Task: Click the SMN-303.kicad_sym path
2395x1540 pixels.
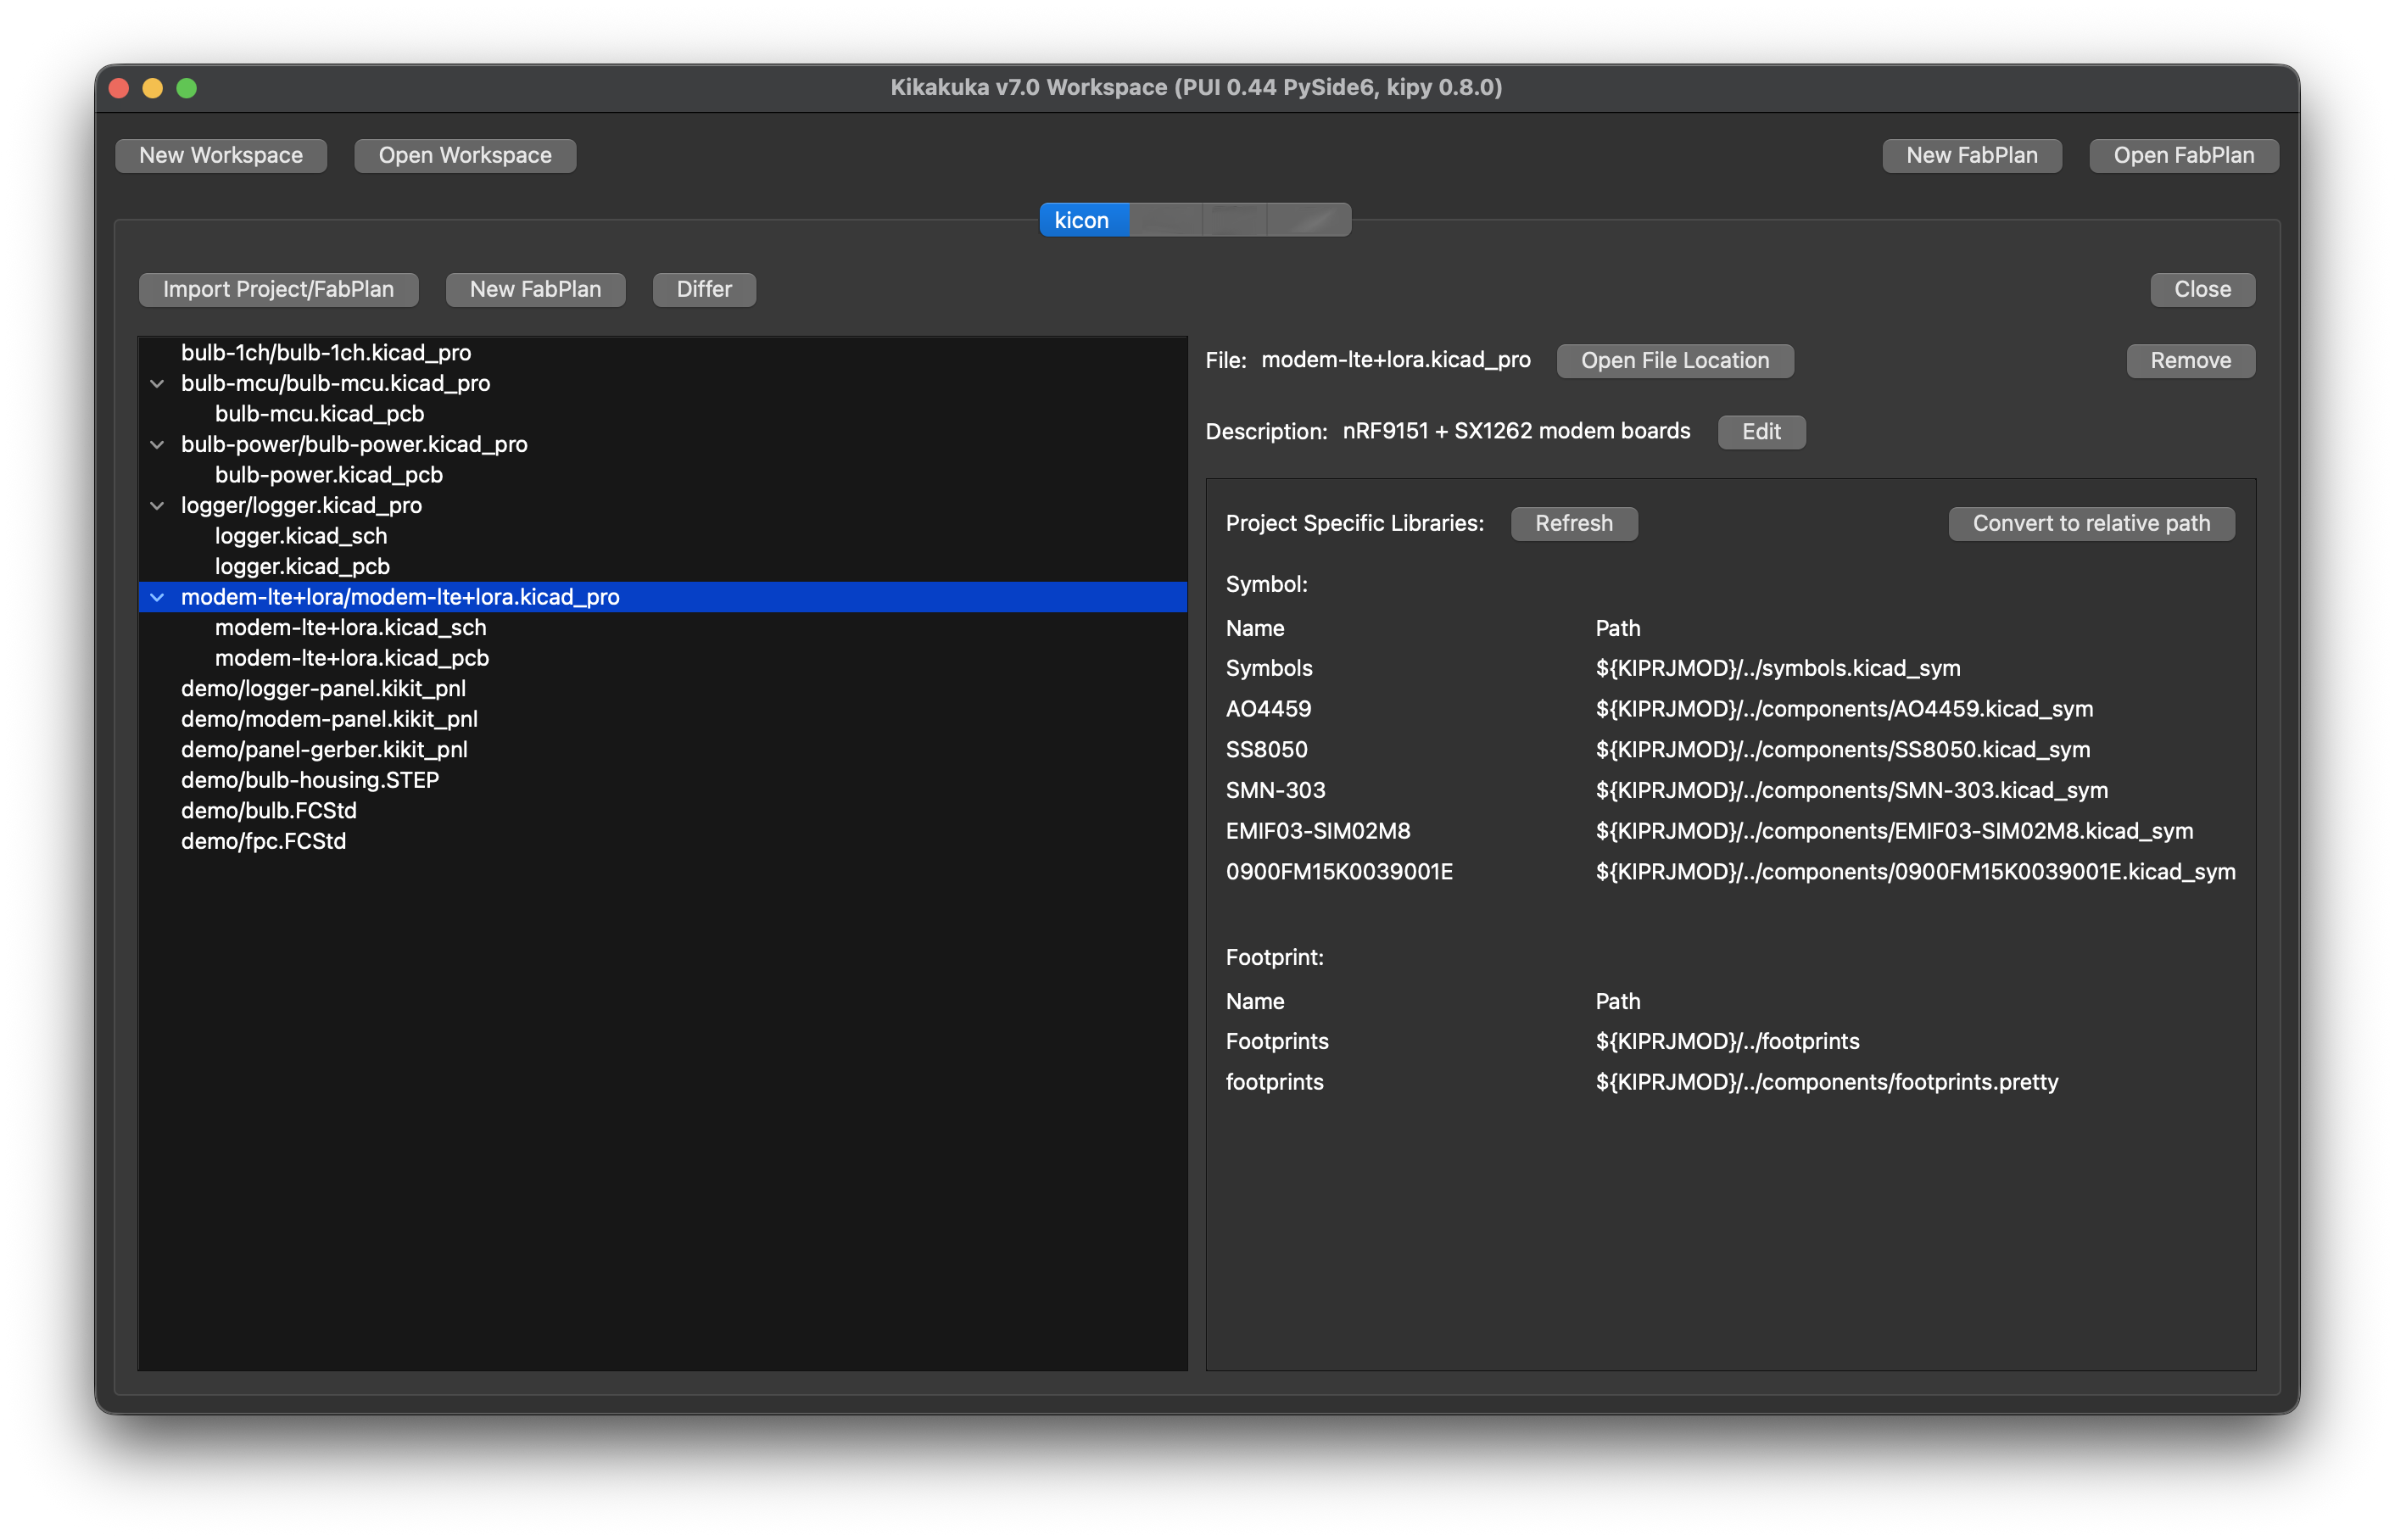Action: [1852, 790]
